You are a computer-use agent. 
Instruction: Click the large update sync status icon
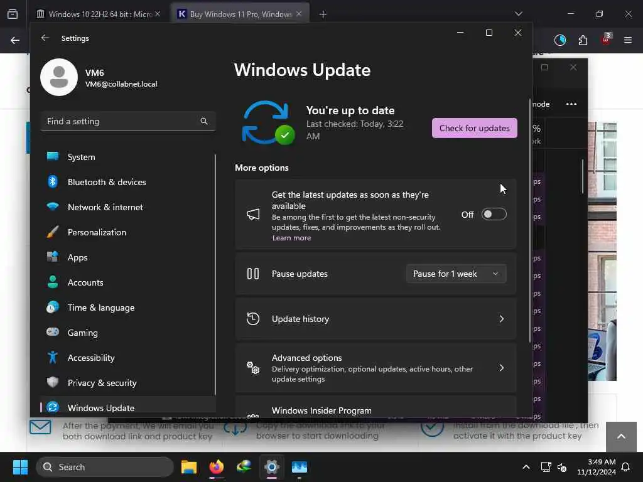click(268, 122)
